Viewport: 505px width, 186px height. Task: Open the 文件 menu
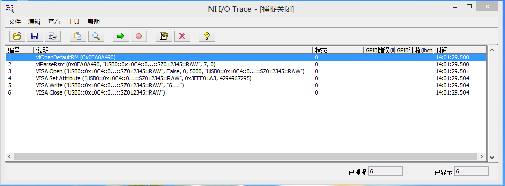pos(15,22)
